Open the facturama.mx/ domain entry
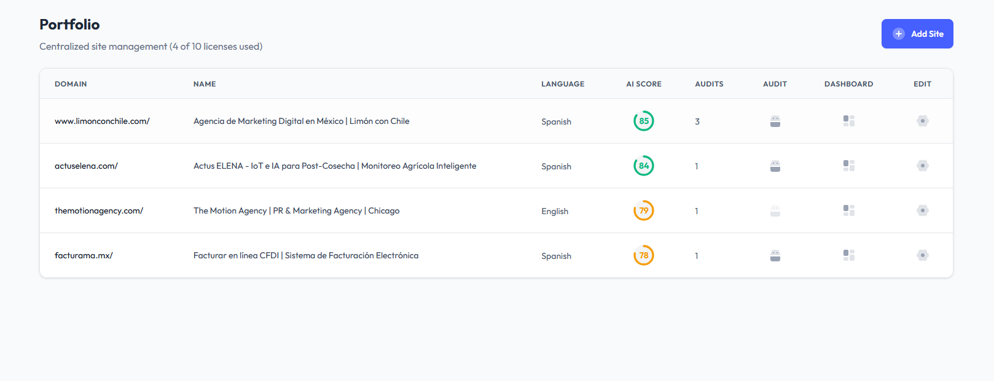The image size is (994, 381). (x=84, y=256)
